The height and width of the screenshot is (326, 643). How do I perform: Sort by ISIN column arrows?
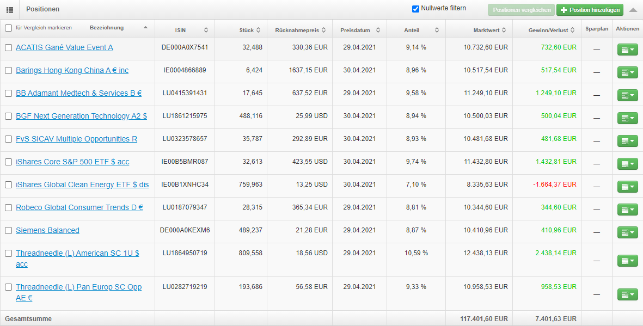[206, 30]
